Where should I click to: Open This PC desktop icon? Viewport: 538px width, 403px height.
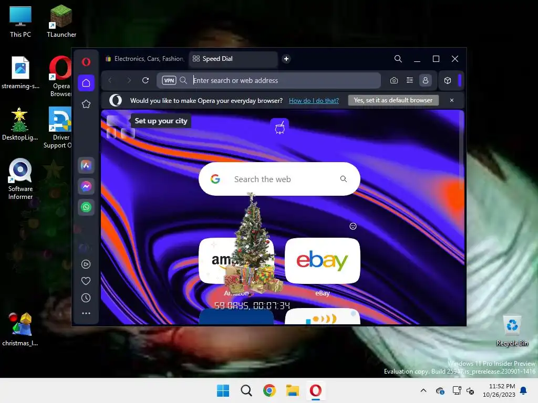point(20,21)
